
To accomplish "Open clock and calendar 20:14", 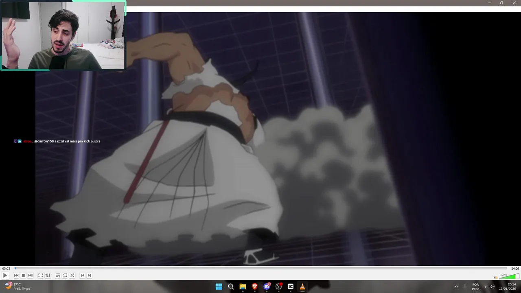I will click(x=507, y=286).
